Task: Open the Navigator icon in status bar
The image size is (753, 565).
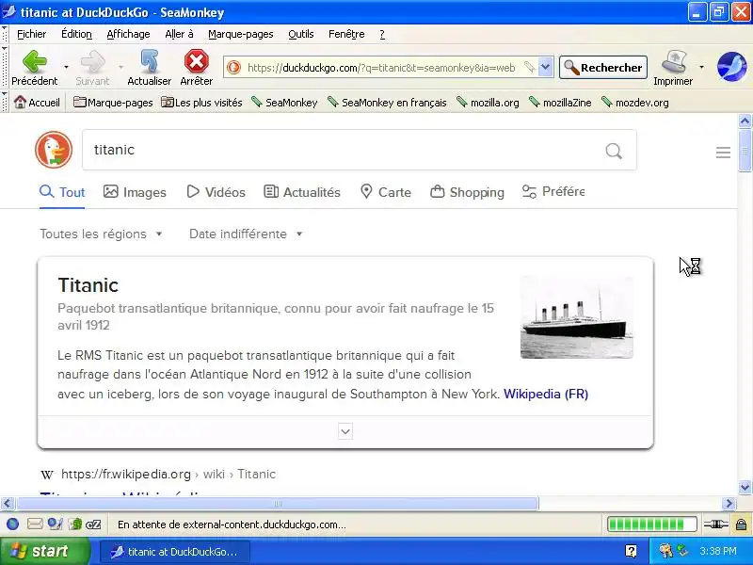Action: coord(13,525)
